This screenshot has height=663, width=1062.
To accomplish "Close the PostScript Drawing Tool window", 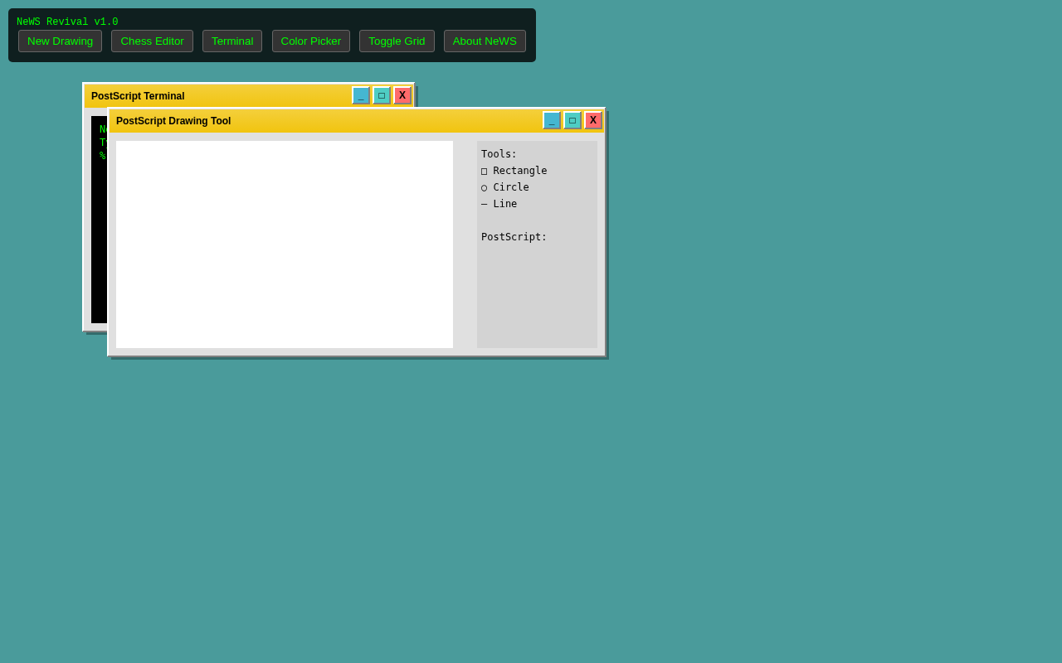I will pos(593,120).
